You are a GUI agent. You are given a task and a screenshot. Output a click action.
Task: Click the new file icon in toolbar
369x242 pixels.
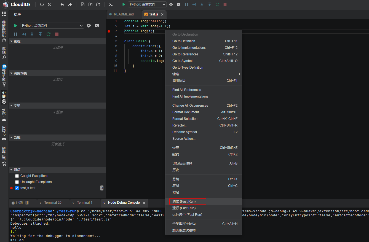coord(83,4)
